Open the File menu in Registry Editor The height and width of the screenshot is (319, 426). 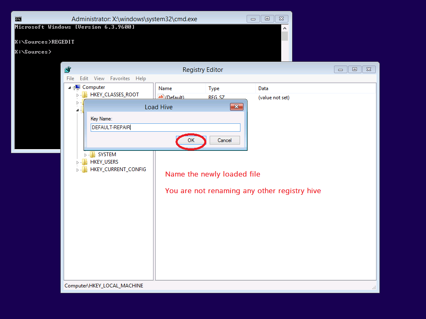(x=70, y=79)
